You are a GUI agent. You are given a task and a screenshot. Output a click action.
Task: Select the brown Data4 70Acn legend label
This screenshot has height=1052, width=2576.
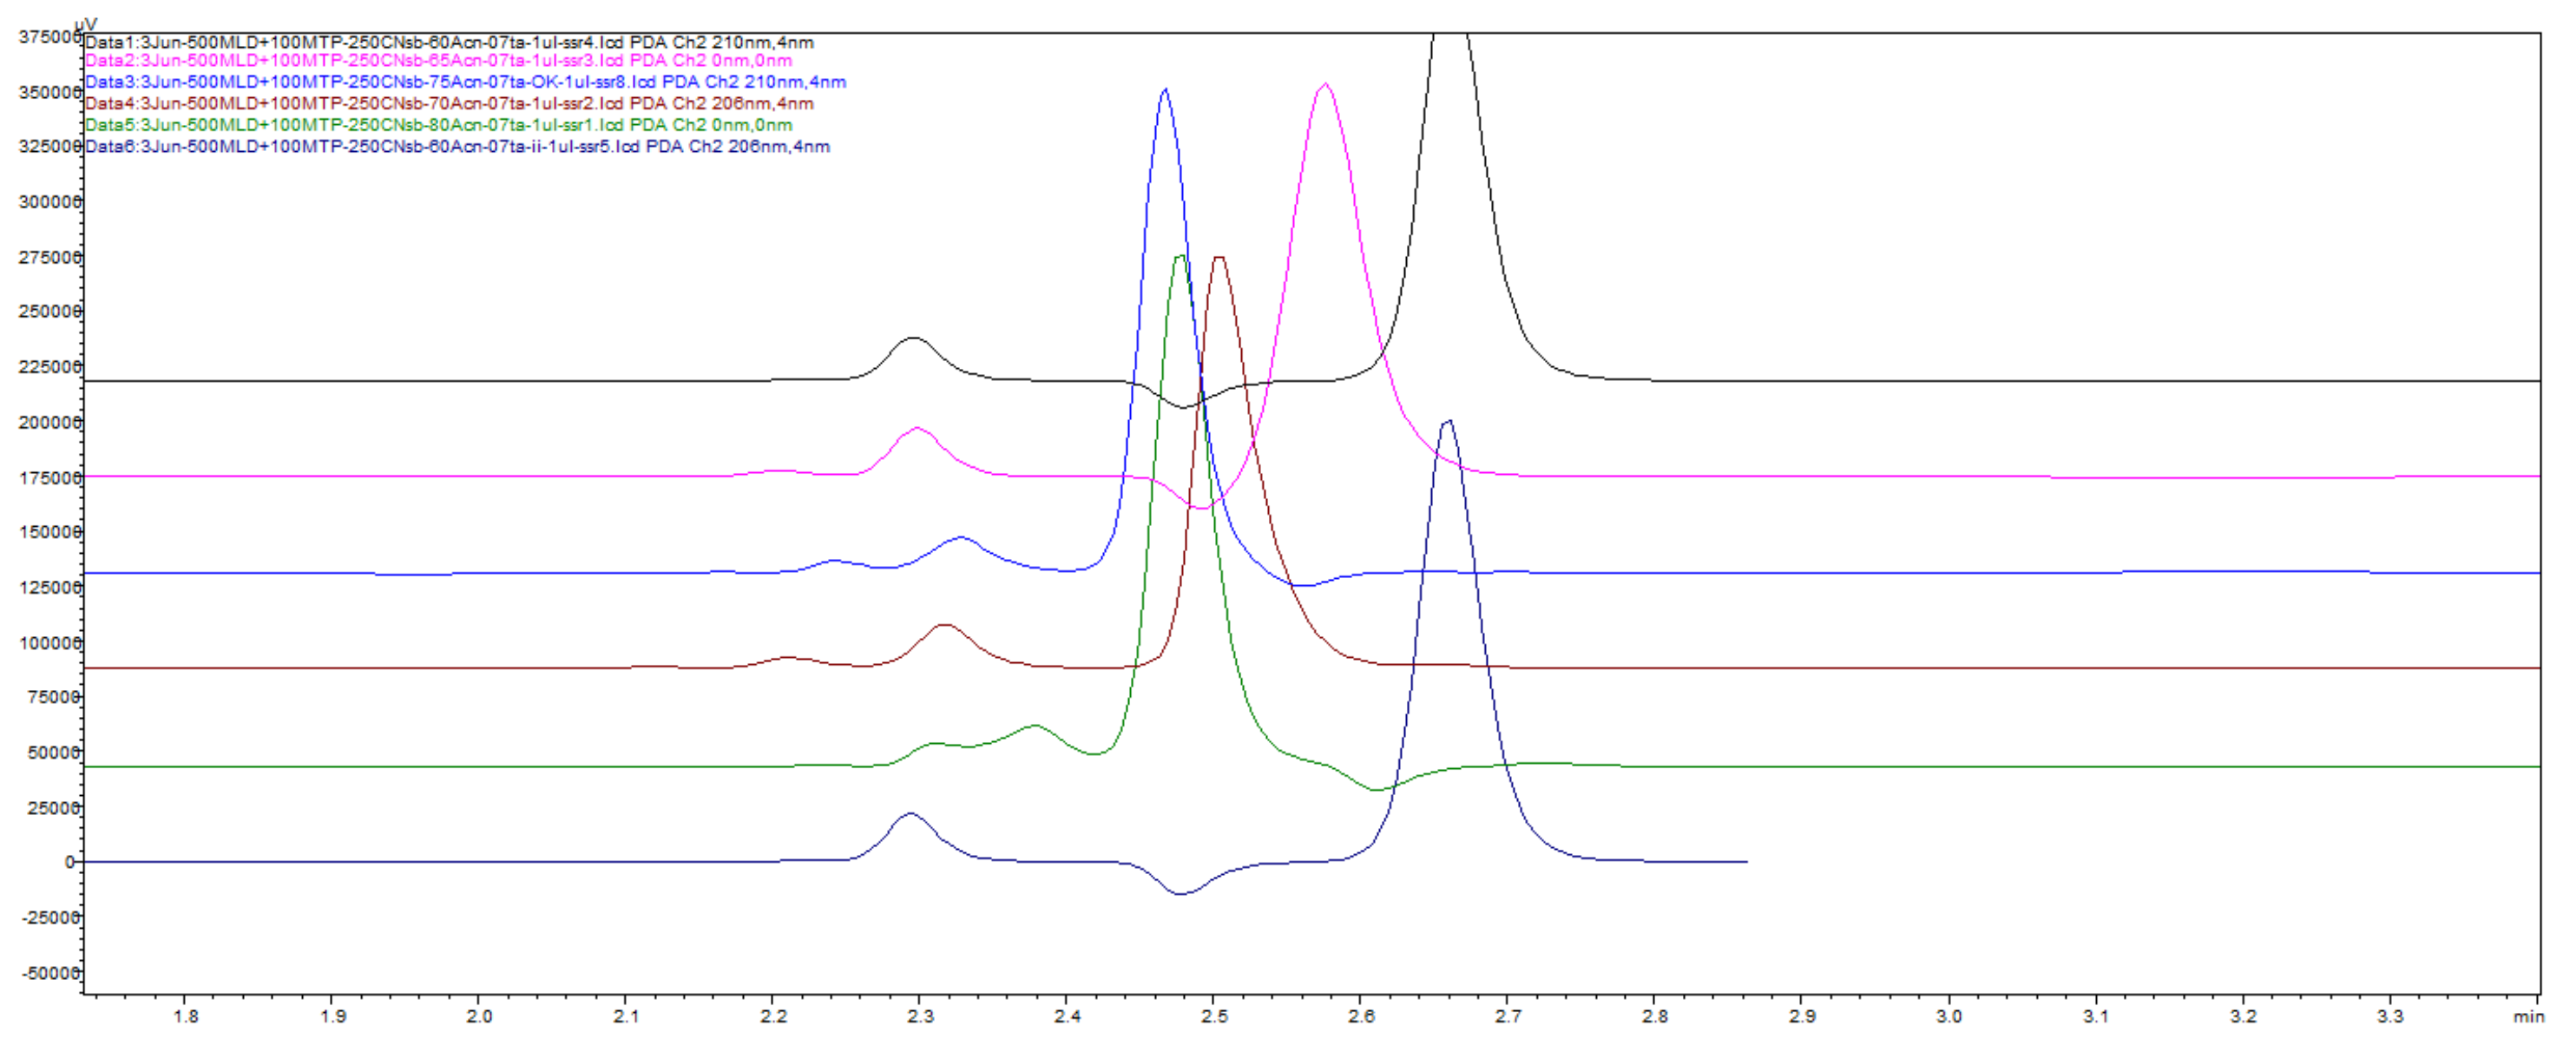pyautogui.click(x=449, y=103)
